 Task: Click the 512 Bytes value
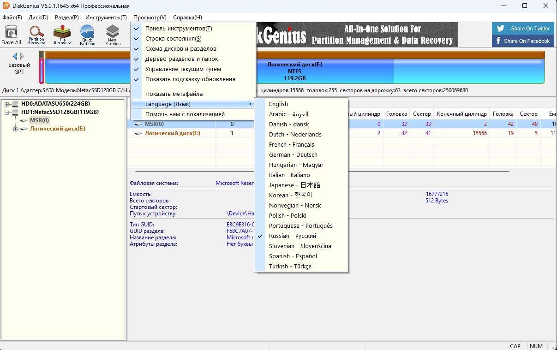437,201
